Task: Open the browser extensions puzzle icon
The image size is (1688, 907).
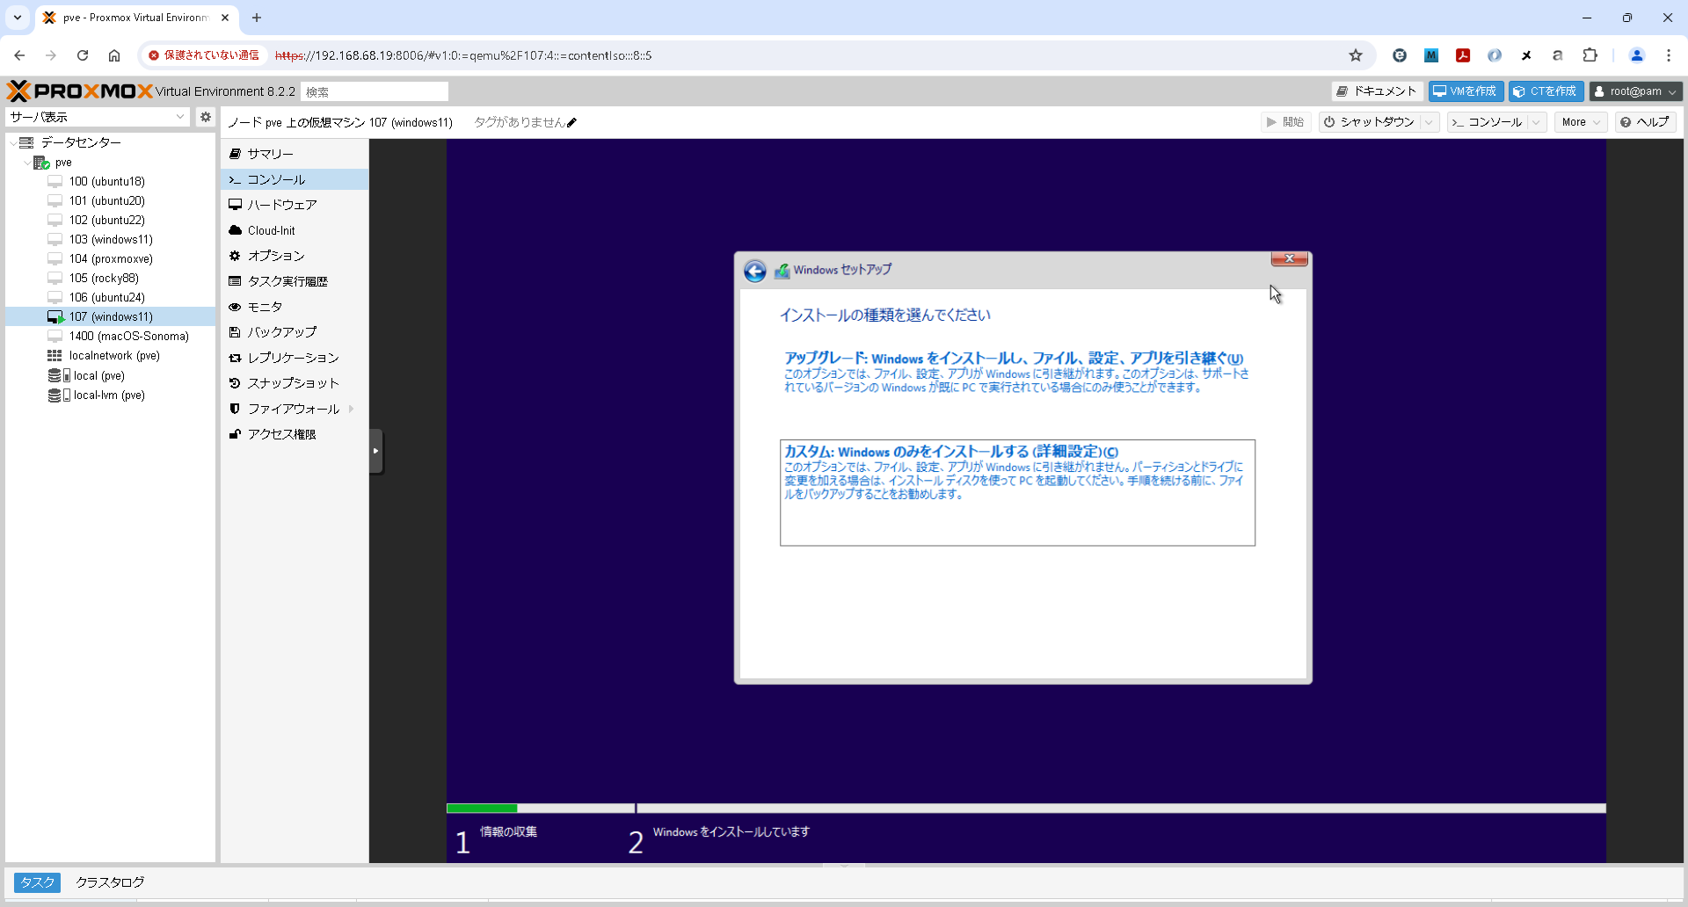Action: (1590, 55)
